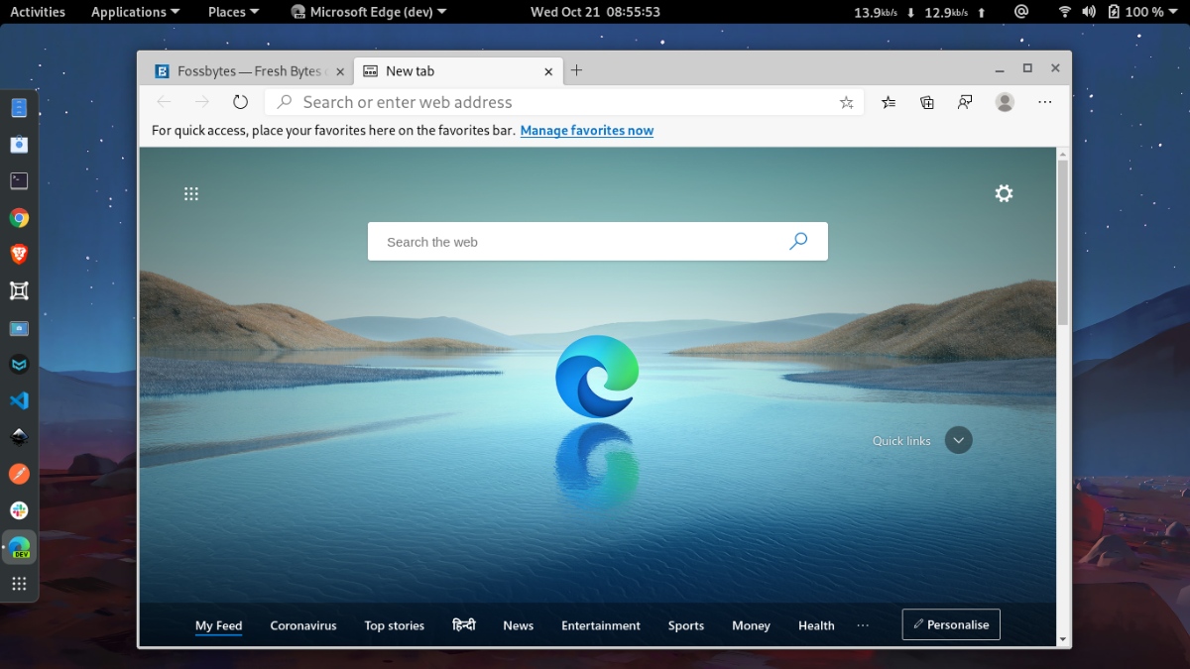Screen dimensions: 1190x669
Task: Click the Manage favorites now link
Action: click(586, 130)
